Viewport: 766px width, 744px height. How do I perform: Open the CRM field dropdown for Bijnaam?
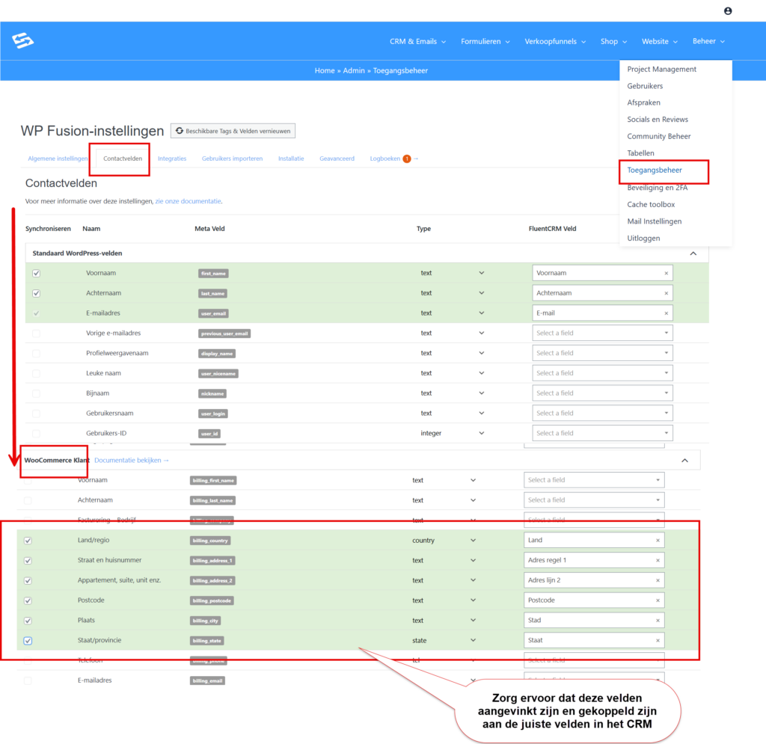[x=602, y=393]
